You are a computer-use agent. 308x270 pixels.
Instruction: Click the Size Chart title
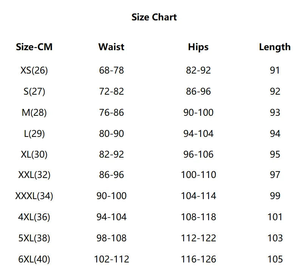click(x=154, y=17)
